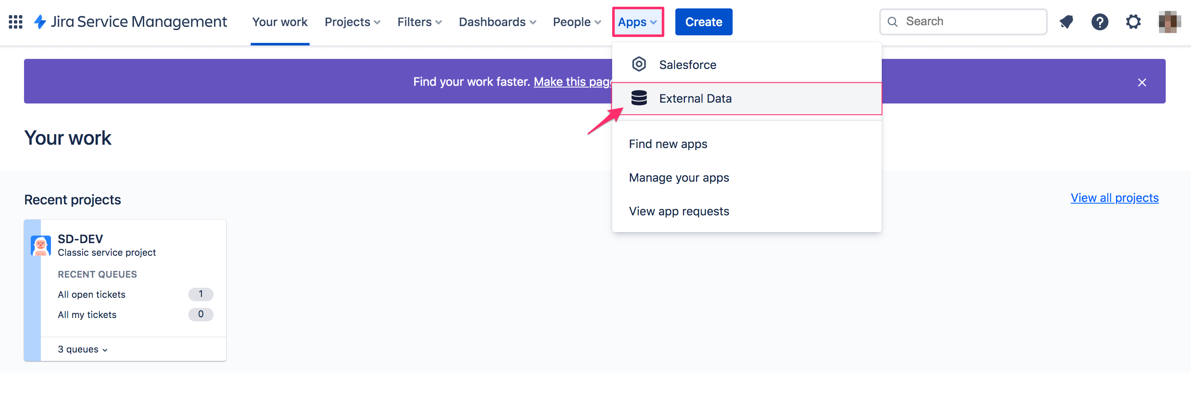The height and width of the screenshot is (395, 1191).
Task: Expand the Dashboards dropdown
Action: (497, 22)
